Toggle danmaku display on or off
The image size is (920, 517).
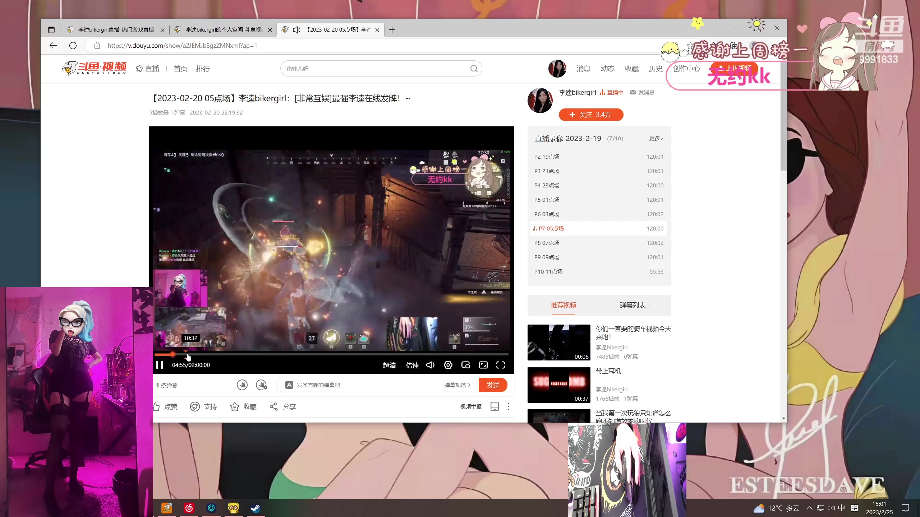click(x=242, y=385)
